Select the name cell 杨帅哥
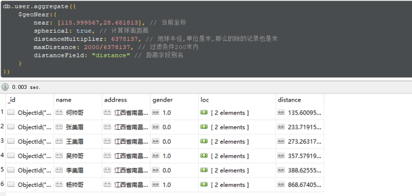The height and width of the screenshot is (196, 412). (78, 185)
